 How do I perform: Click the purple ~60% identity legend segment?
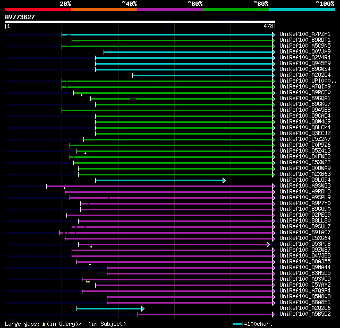pos(170,10)
